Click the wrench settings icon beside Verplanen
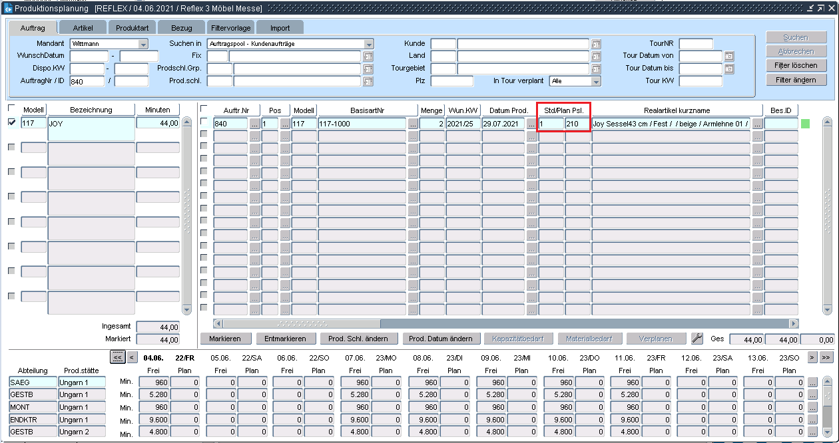 (697, 339)
